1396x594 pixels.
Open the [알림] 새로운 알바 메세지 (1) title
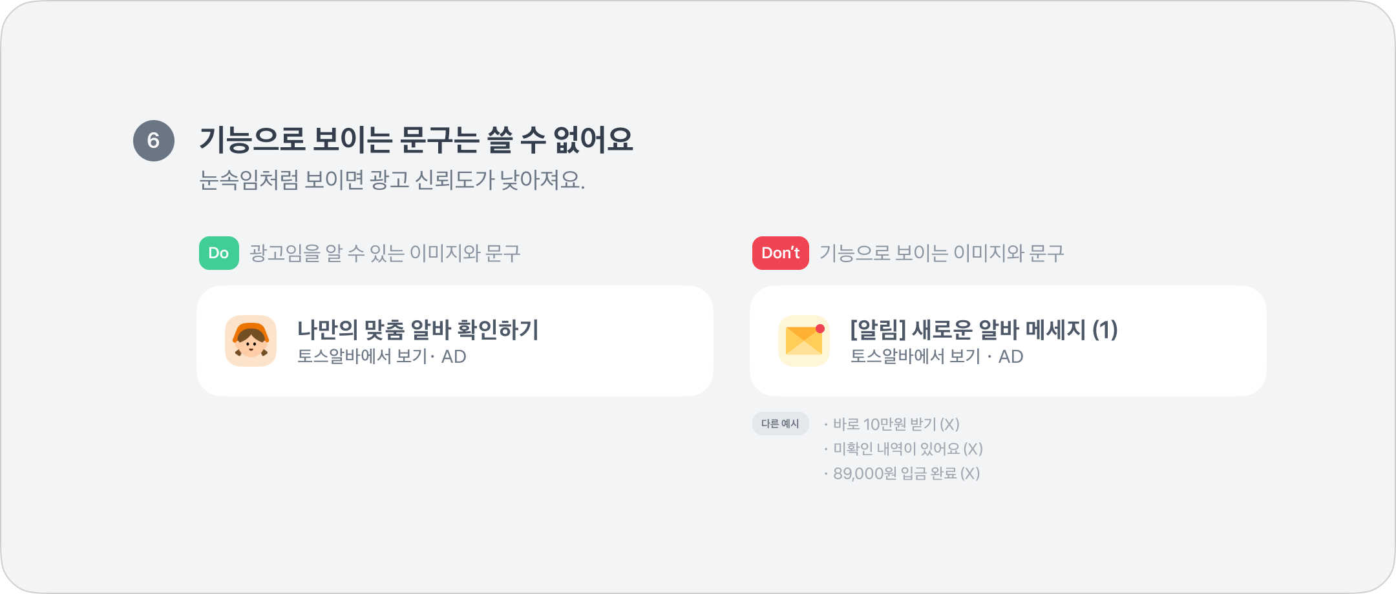tap(983, 330)
